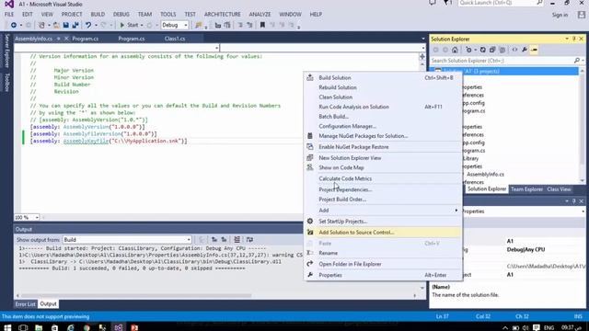Toggle the highlighted Preview Selected Items icon

pos(534,50)
